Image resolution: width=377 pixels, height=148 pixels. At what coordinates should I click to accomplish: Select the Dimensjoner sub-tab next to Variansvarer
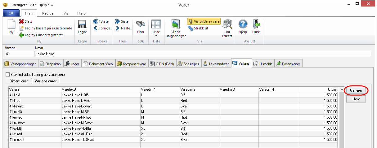click(x=19, y=81)
